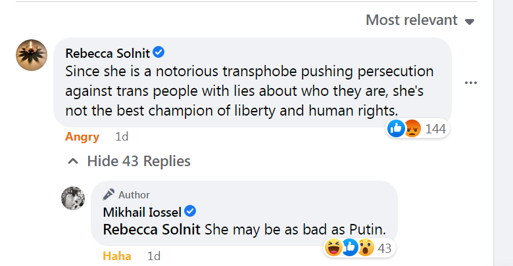Click Mikhail Iossel's verified badge

point(191,211)
